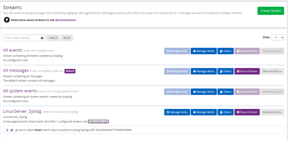Click the 'Graylog System Events' index set text
Image resolution: width=288 pixels, height=141 pixels.
[65, 91]
